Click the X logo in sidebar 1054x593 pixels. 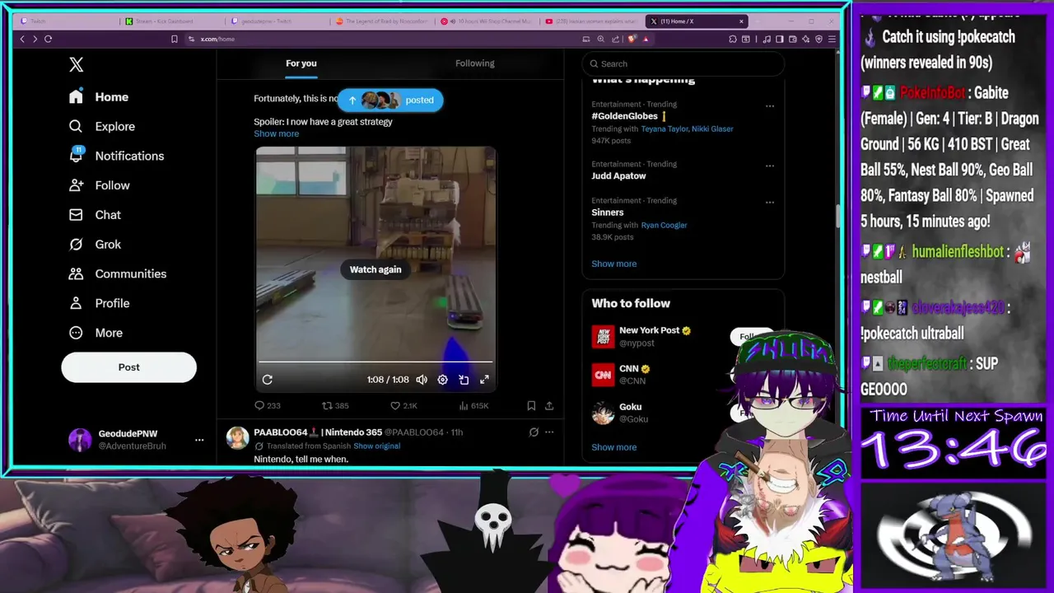[x=76, y=64]
